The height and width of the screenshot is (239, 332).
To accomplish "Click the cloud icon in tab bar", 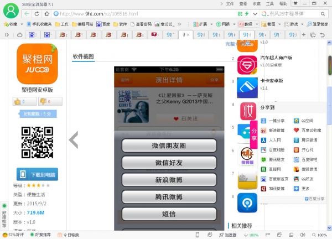I will coord(19,35).
